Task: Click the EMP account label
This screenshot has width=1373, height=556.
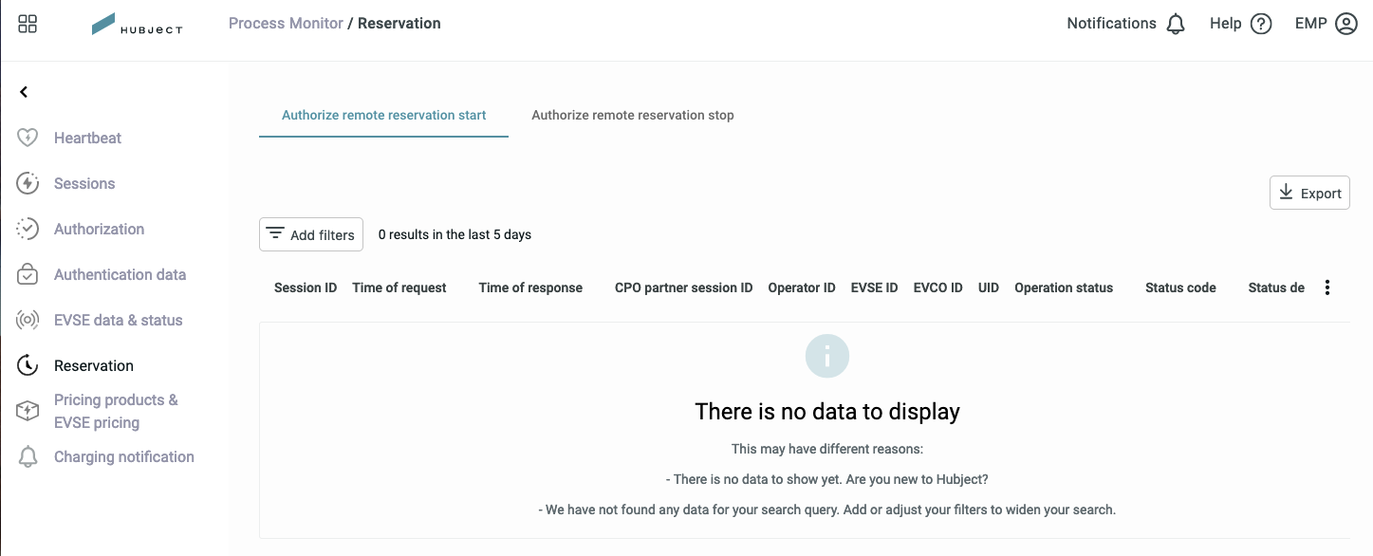Action: point(1310,24)
